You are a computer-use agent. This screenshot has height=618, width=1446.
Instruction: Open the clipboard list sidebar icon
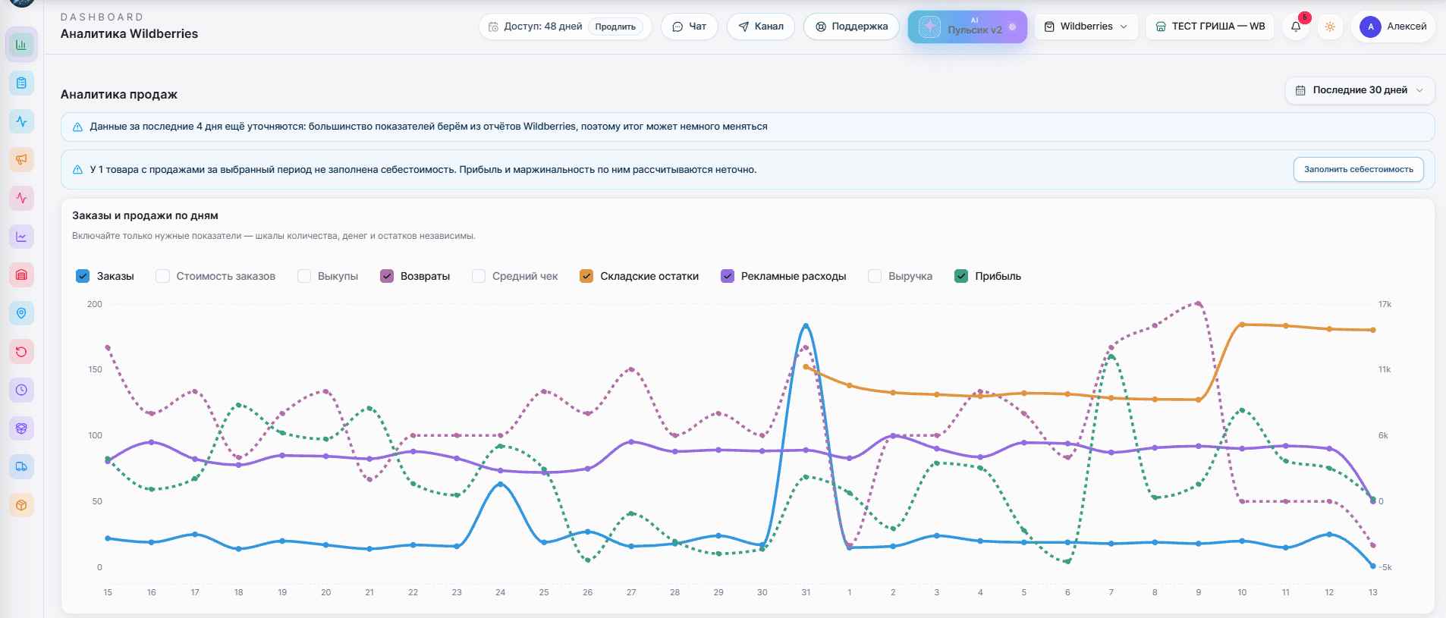pos(21,83)
